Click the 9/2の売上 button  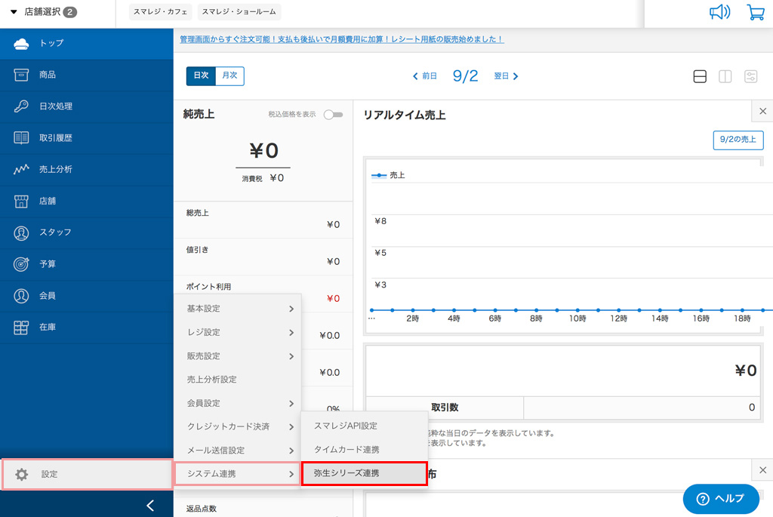coord(738,140)
